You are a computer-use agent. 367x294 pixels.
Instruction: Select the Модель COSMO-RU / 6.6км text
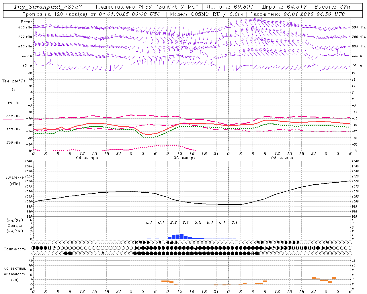click(206, 14)
